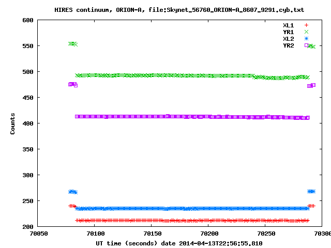Screen dimensions: 331x248
Task: Click the blue XL2 cluster near 268 at plot end
Action: tap(311, 191)
